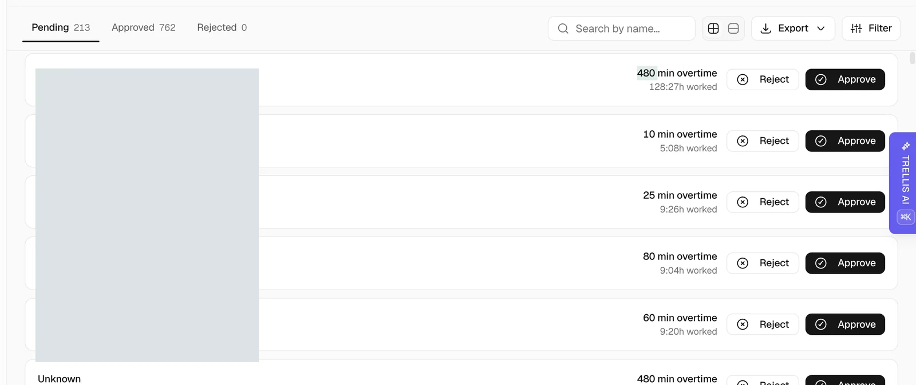The width and height of the screenshot is (916, 385).
Task: Click the 60 min overtime label
Action: coord(680,318)
